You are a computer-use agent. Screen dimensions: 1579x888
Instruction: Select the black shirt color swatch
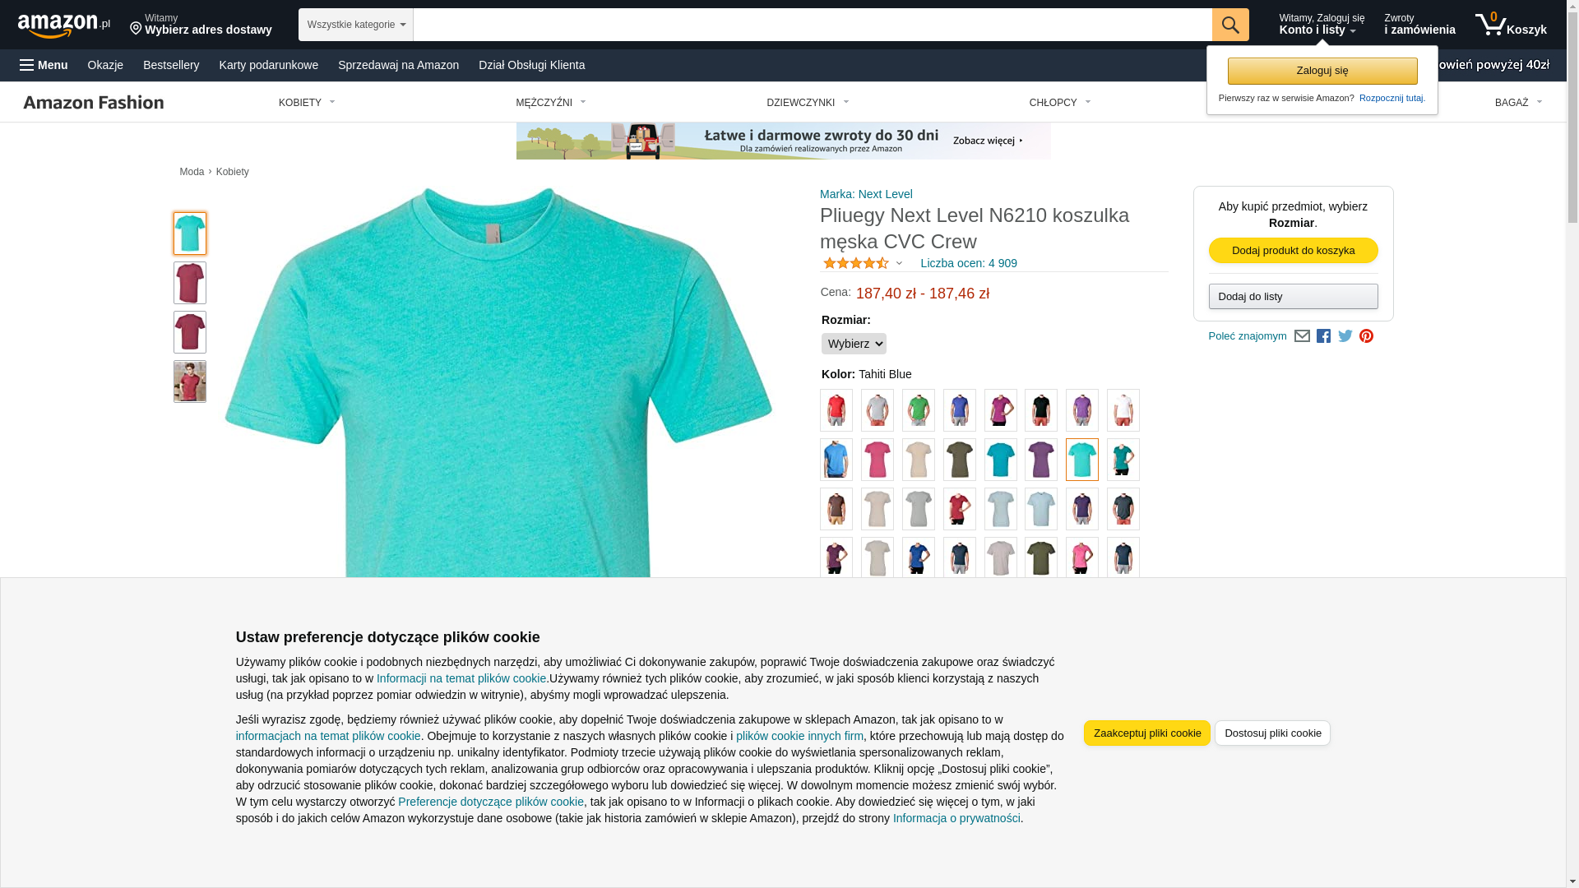click(1041, 410)
